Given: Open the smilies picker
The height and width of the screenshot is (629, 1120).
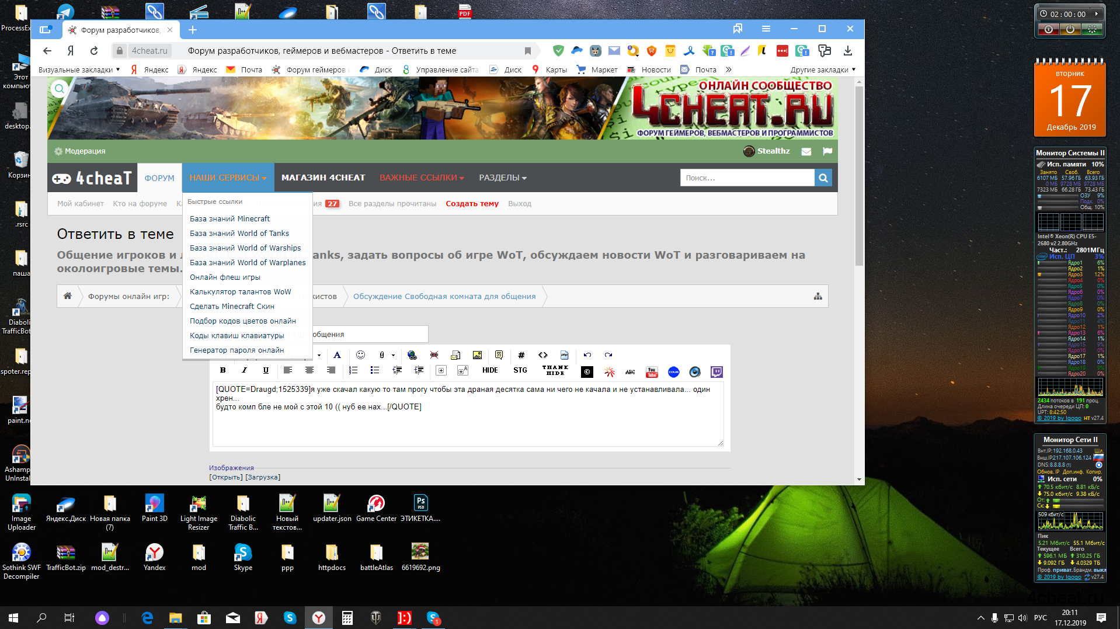Looking at the screenshot, I should 360,355.
